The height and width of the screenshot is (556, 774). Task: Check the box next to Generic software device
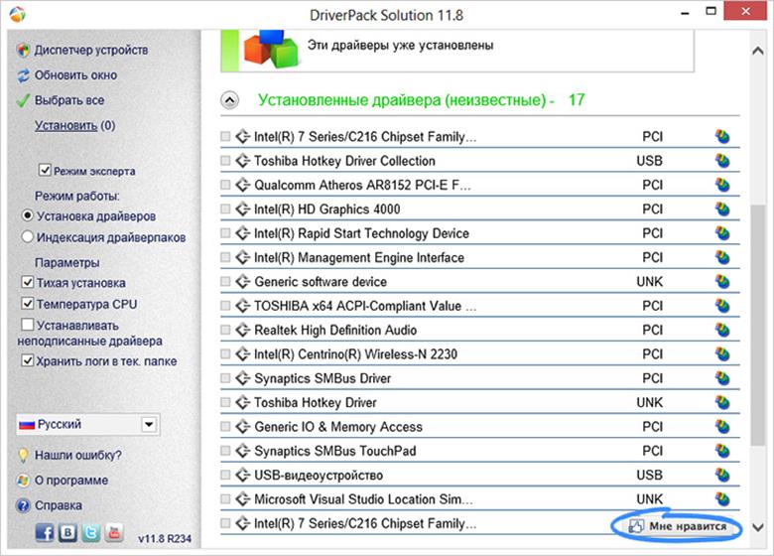coord(225,282)
